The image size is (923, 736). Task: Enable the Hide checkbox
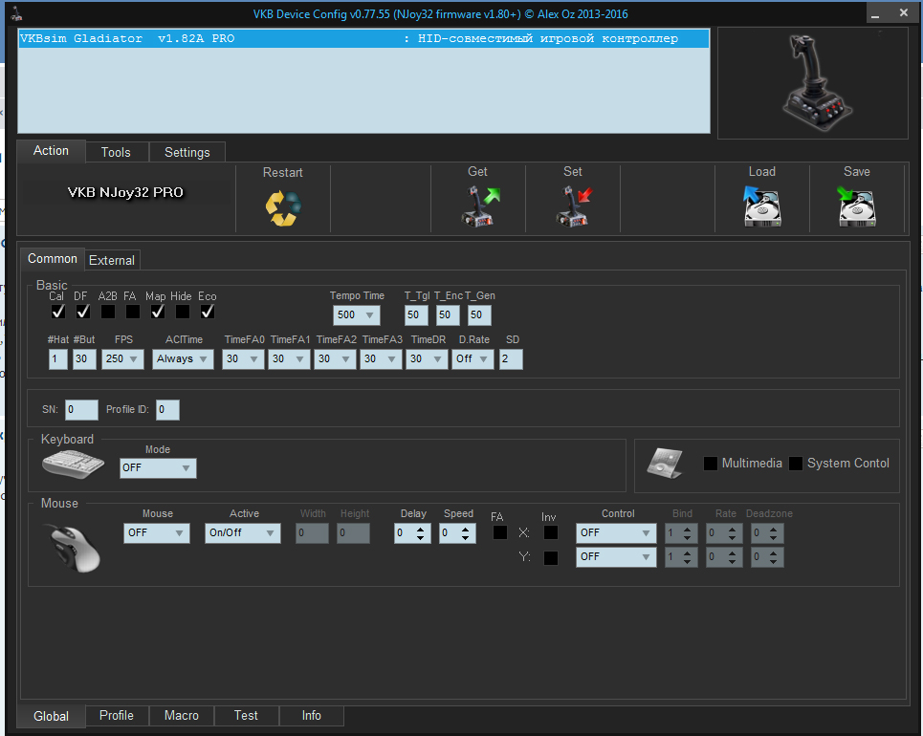183,312
